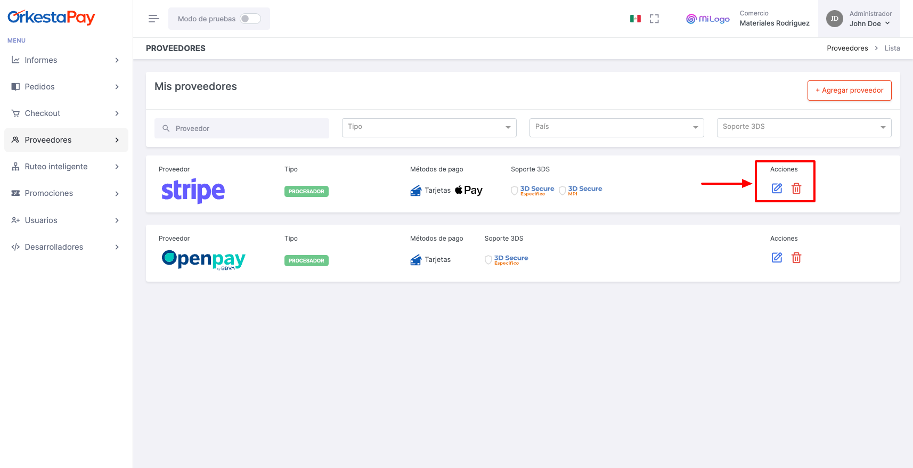Click the Materiales Rodriguez merchant name
Image resolution: width=913 pixels, height=468 pixels.
(775, 23)
